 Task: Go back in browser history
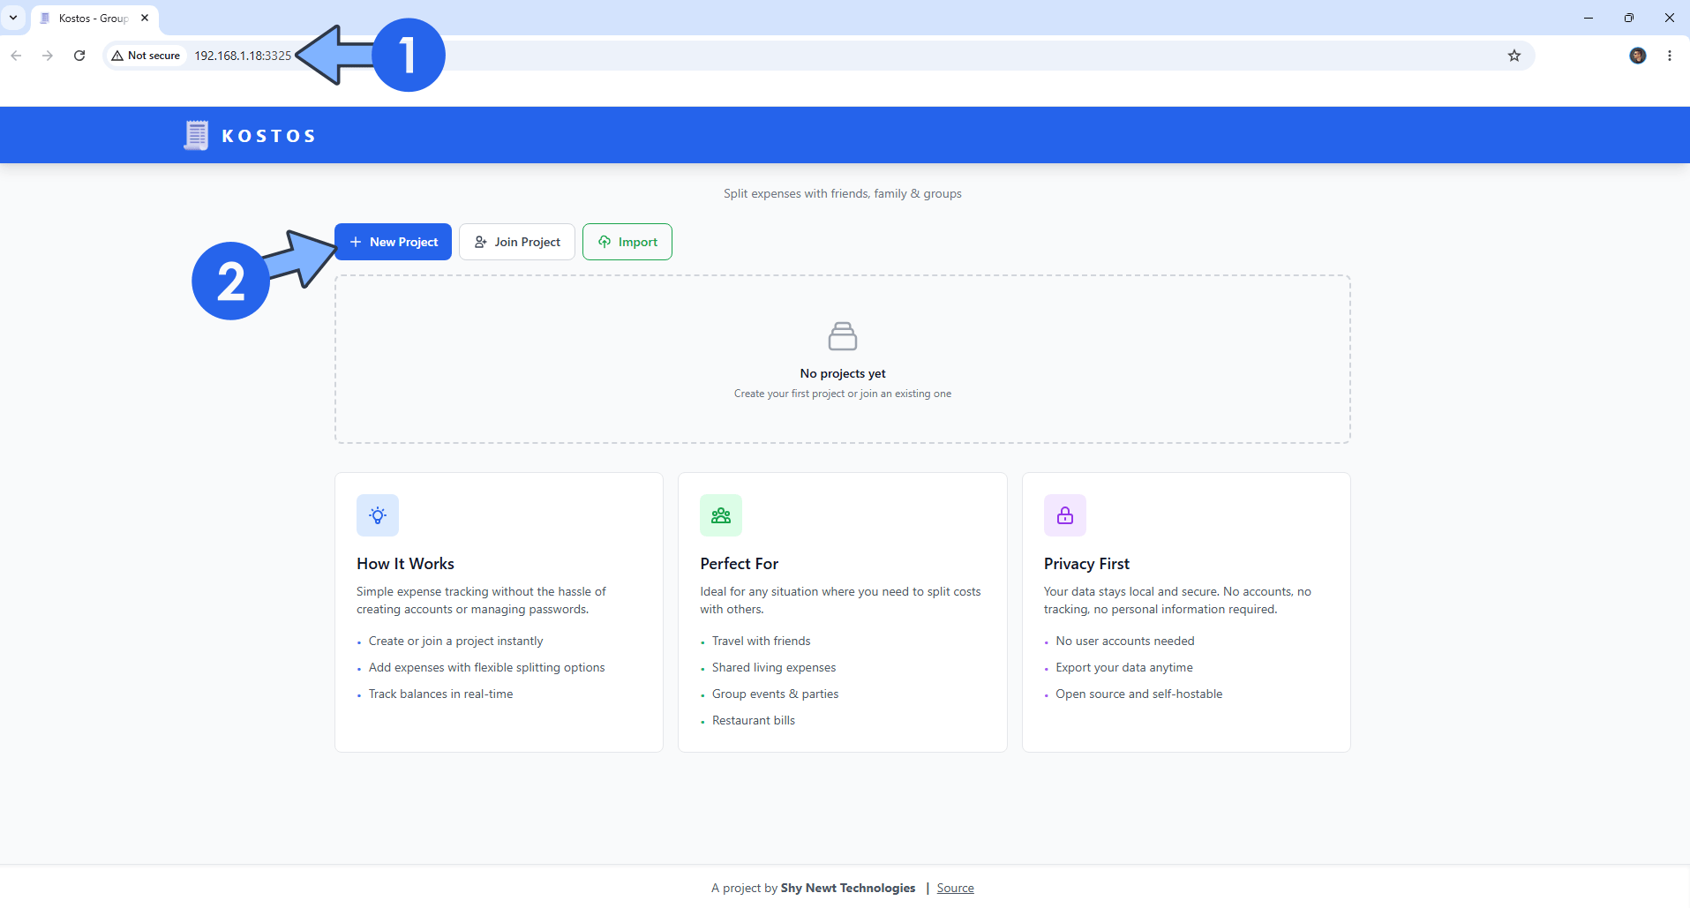click(16, 56)
